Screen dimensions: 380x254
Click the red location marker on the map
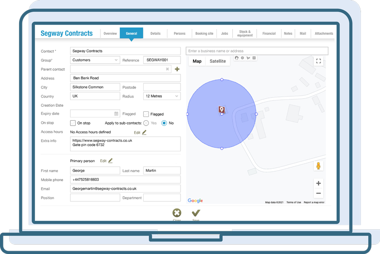point(221,109)
